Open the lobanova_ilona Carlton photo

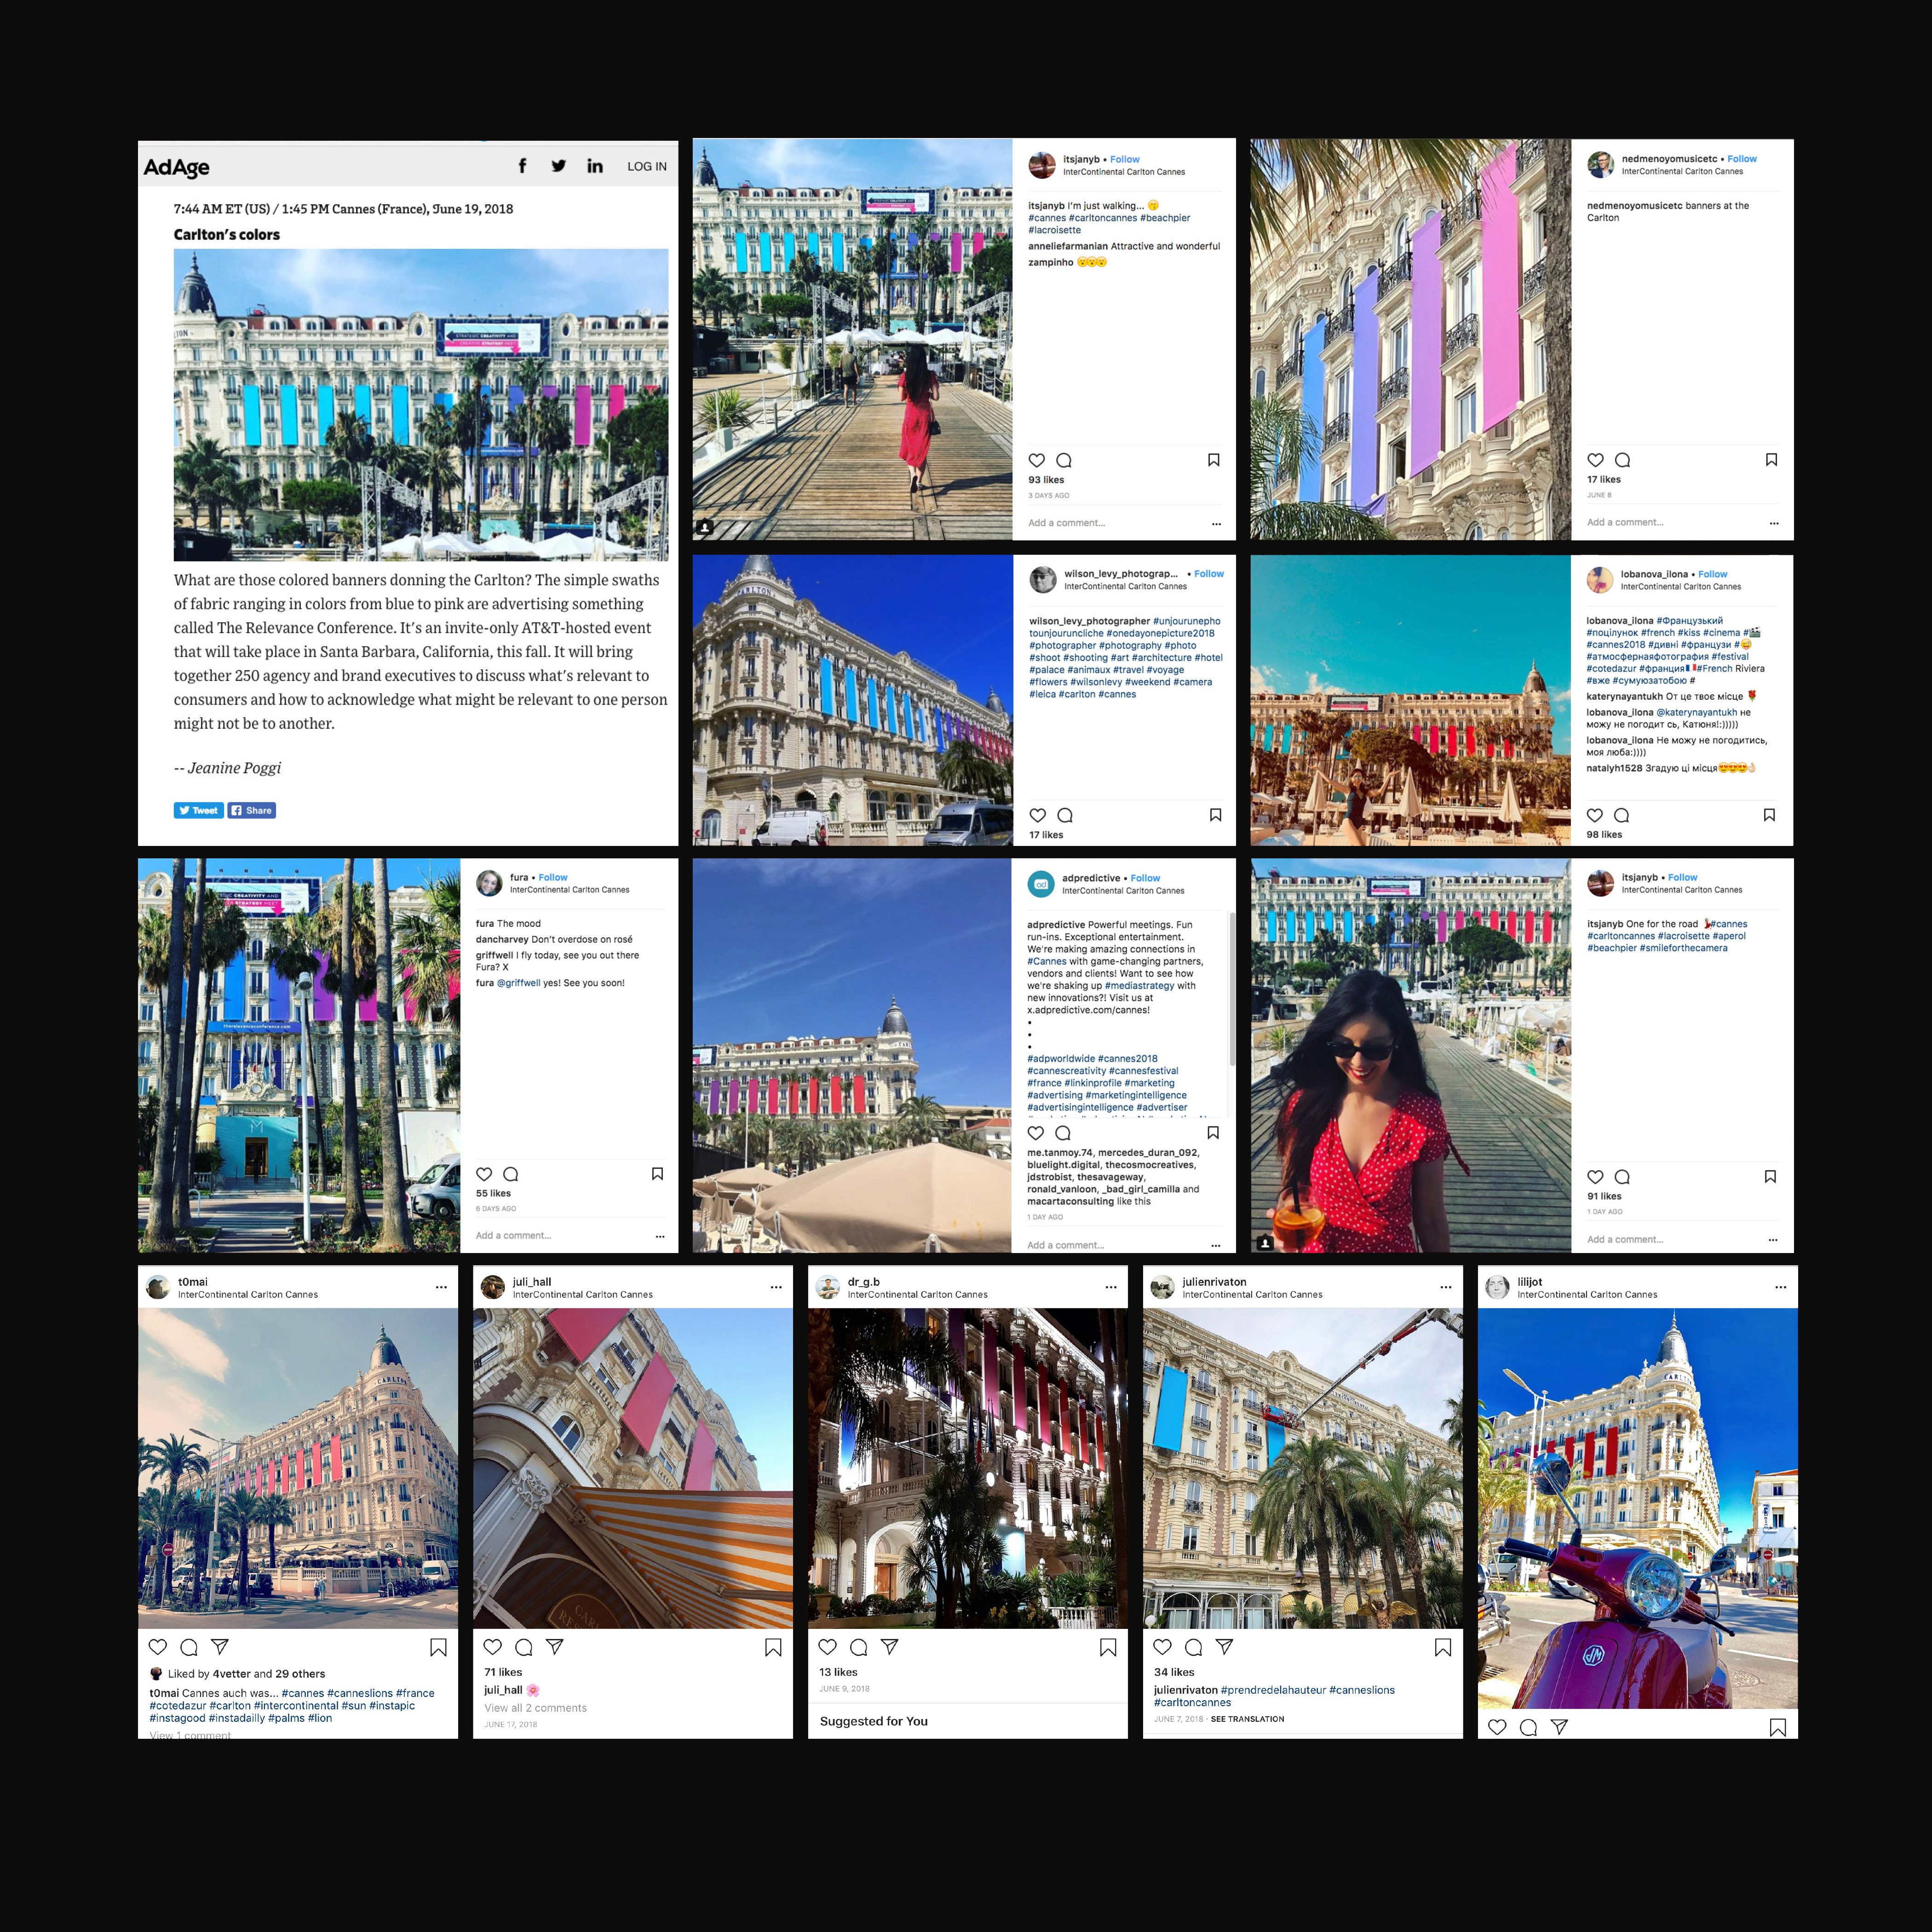point(1410,700)
